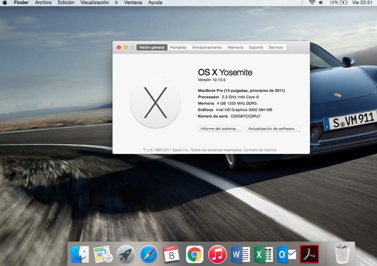This screenshot has height=266, width=377.
Task: Open the Contrato de licencia link
Action: [x=260, y=150]
